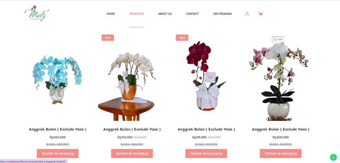Open the user account icon
The image size is (340, 163).
(x=247, y=14)
